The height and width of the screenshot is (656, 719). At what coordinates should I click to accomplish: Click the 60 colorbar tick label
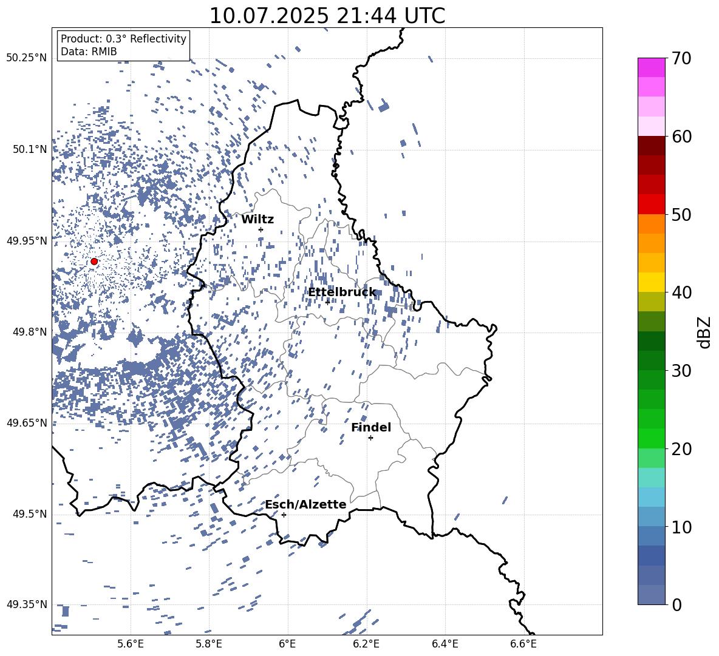pos(681,137)
